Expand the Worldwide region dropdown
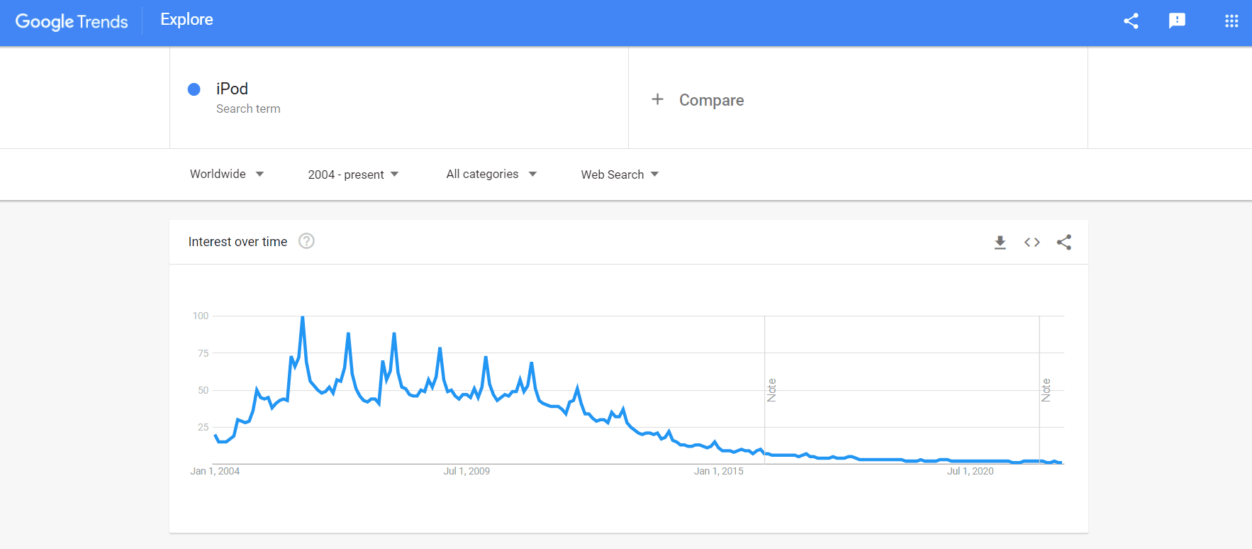Viewport: 1252px width, 549px height. tap(227, 174)
